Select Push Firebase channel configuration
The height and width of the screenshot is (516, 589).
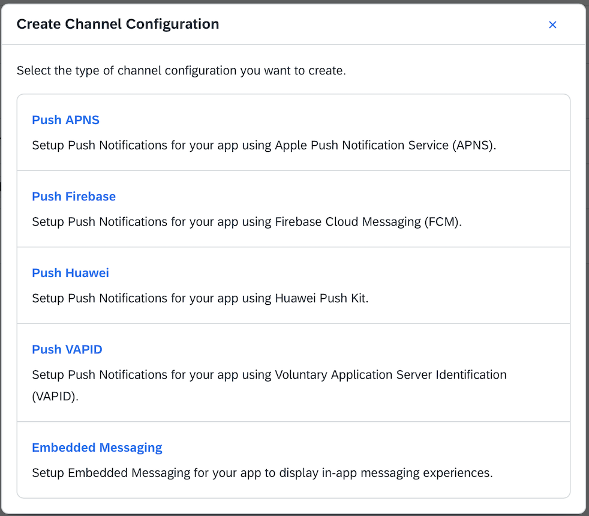pyautogui.click(x=73, y=196)
